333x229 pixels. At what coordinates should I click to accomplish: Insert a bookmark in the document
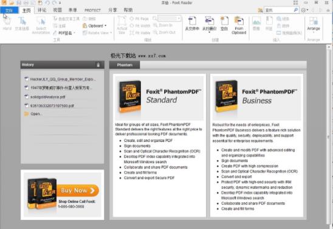pyautogui.click(x=269, y=24)
